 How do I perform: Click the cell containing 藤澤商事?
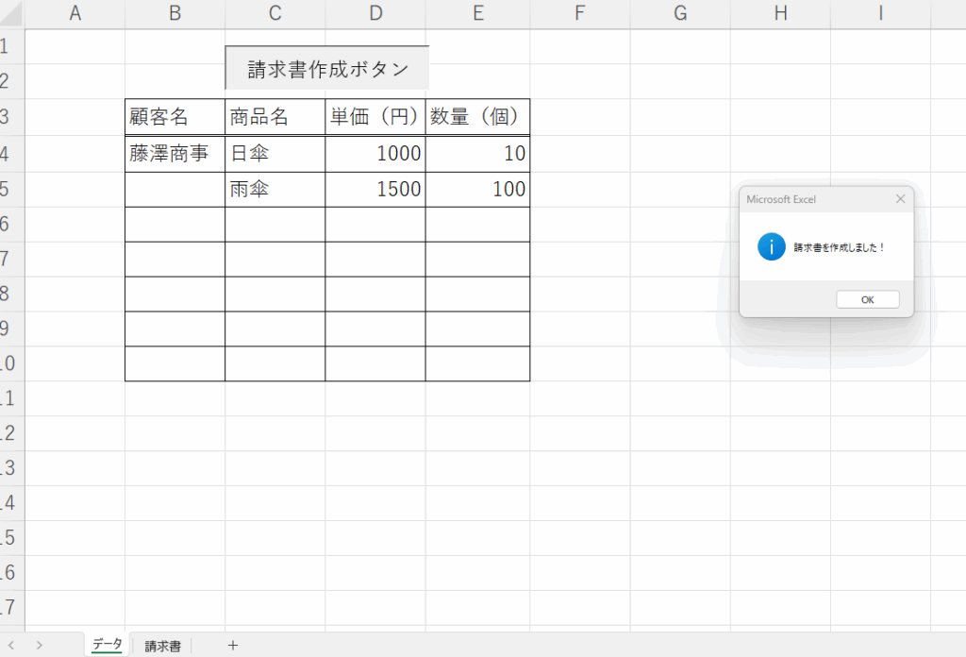pyautogui.click(x=175, y=154)
